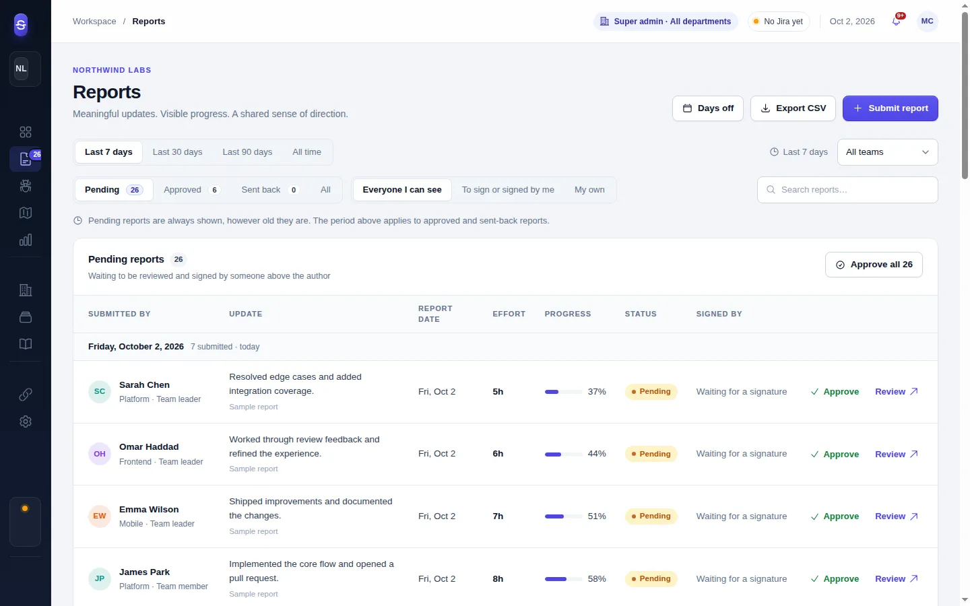The height and width of the screenshot is (606, 970).
Task: Click the app logo at sidebar top
Action: [21, 25]
